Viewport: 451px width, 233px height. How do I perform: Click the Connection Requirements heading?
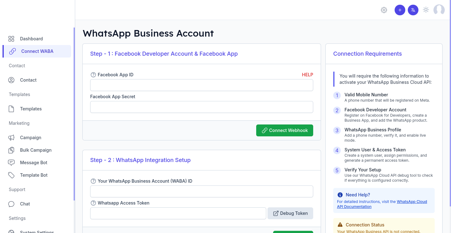(x=367, y=54)
